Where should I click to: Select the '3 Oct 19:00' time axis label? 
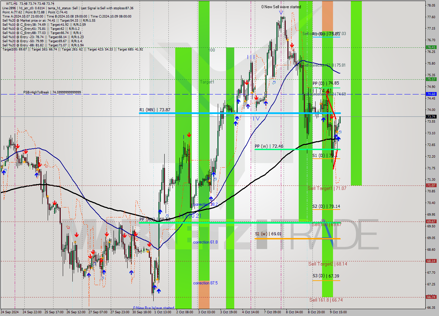[x=228, y=312]
